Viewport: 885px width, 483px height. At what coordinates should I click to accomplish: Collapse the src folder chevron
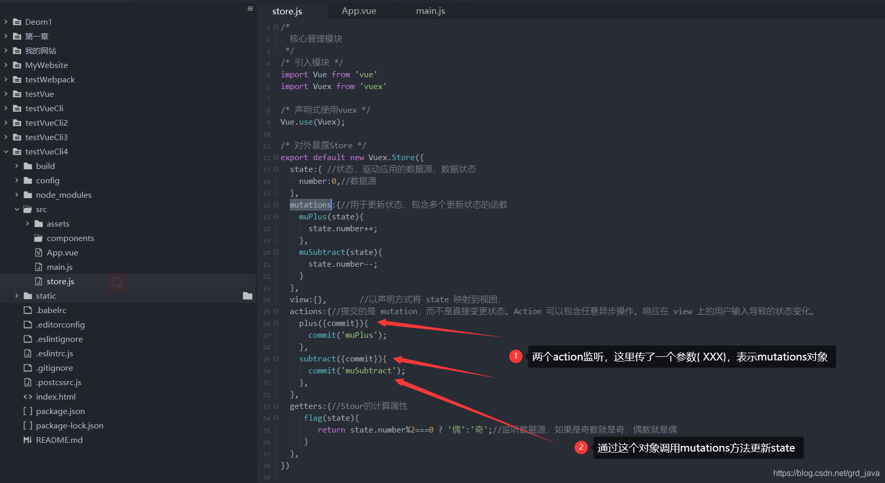(16, 209)
